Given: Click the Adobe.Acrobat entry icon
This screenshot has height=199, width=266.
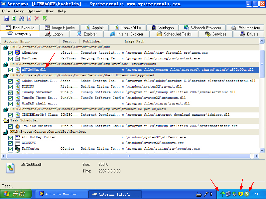Looking at the screenshot, I should [x=18, y=81].
